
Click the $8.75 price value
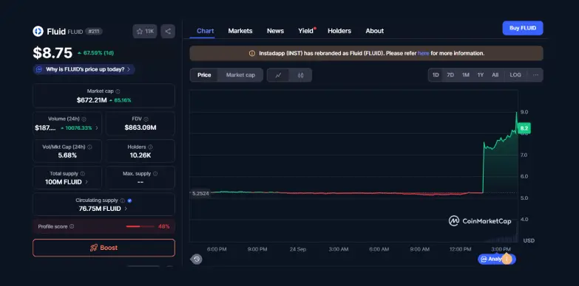[x=53, y=53]
